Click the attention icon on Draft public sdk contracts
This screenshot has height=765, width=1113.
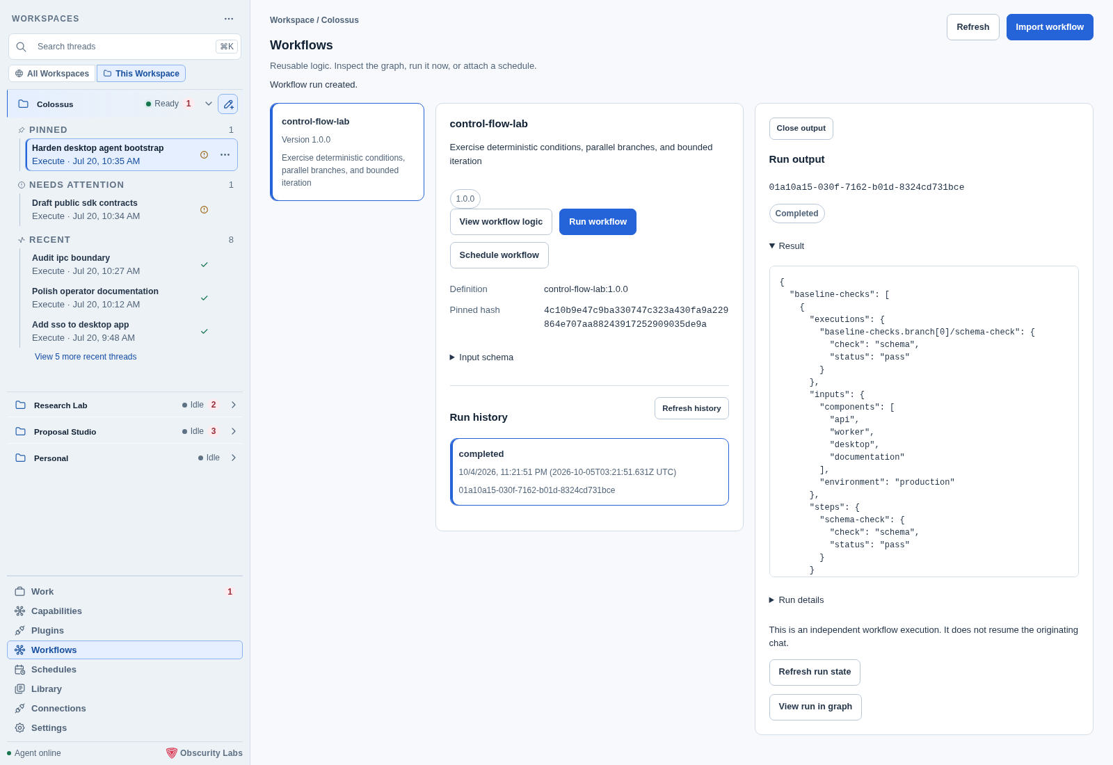(204, 209)
